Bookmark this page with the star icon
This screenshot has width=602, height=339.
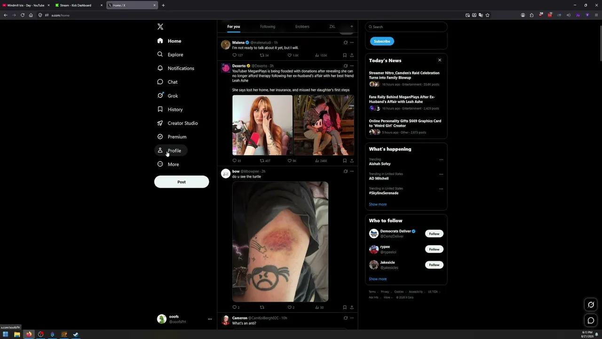[488, 15]
